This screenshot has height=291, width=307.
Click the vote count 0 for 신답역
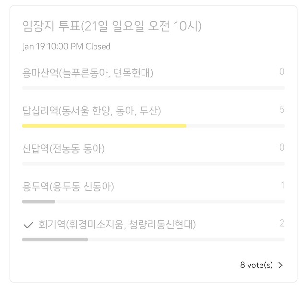click(282, 147)
